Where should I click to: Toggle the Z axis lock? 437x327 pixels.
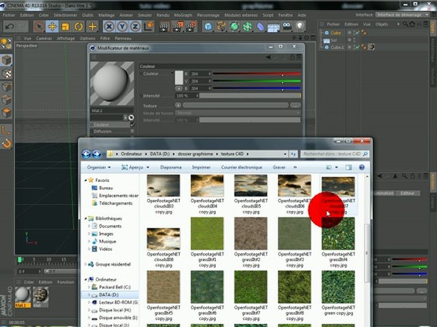136,27
